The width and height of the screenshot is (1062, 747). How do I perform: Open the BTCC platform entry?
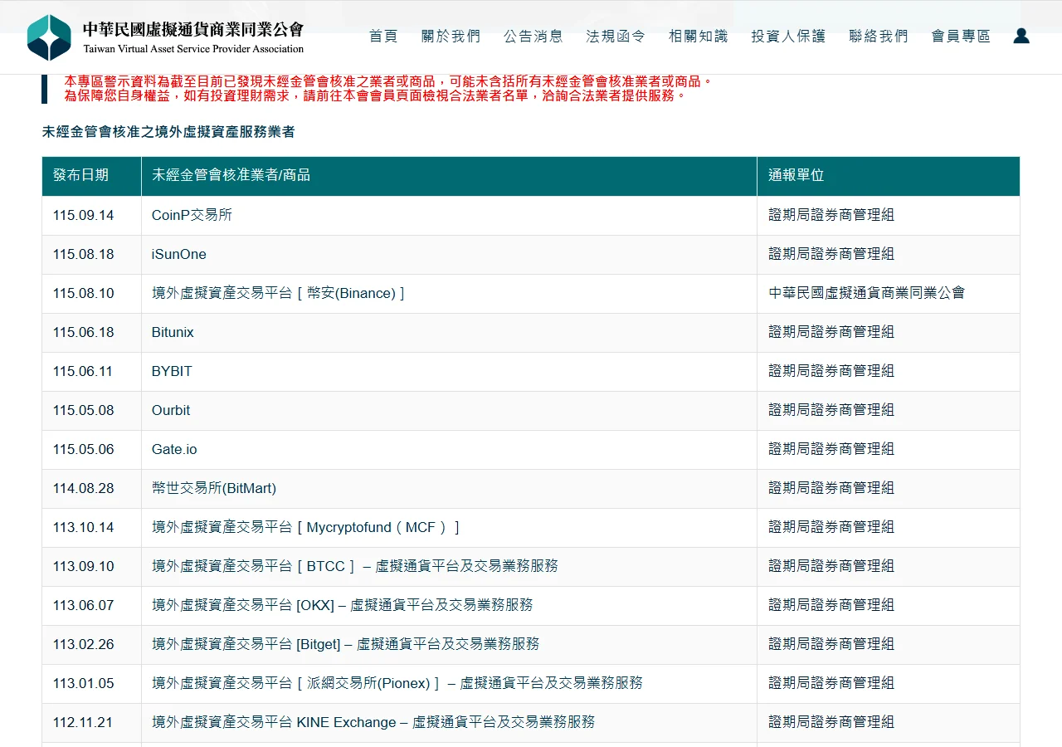coord(355,566)
